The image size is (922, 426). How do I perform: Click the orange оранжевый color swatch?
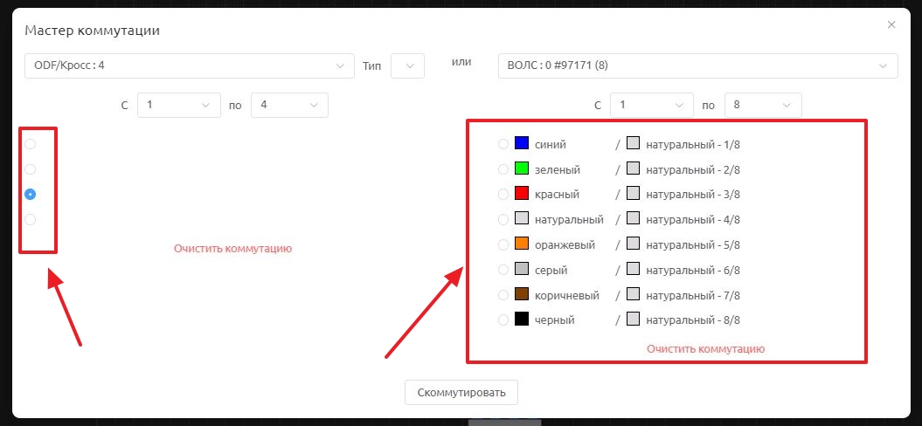click(x=522, y=244)
